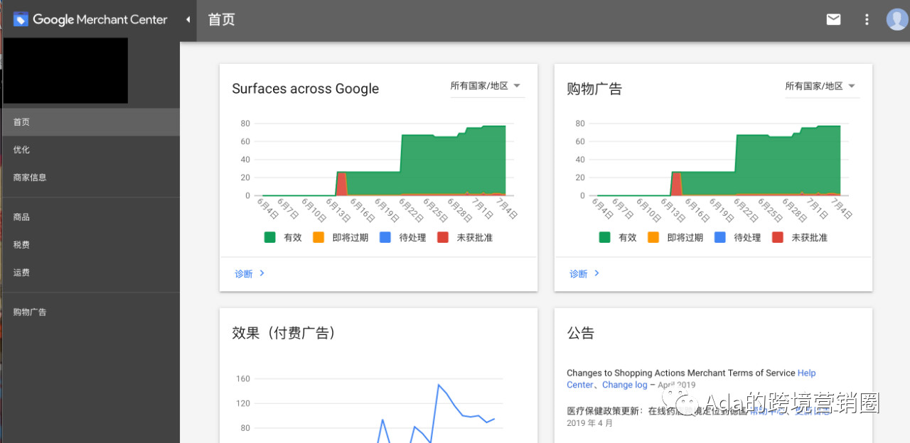Open the mail notifications icon
Image resolution: width=910 pixels, height=443 pixels.
coord(833,19)
